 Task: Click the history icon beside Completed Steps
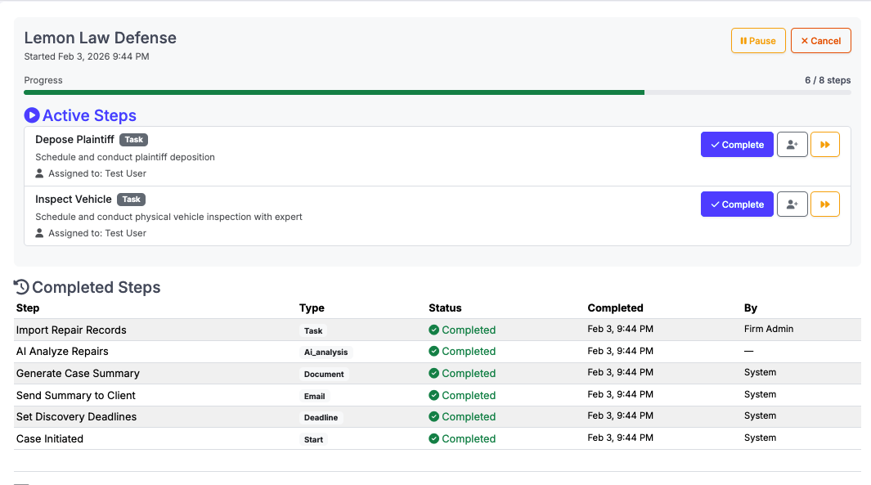coord(23,287)
